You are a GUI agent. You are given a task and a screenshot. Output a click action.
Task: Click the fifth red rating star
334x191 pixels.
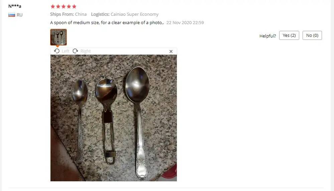click(74, 6)
